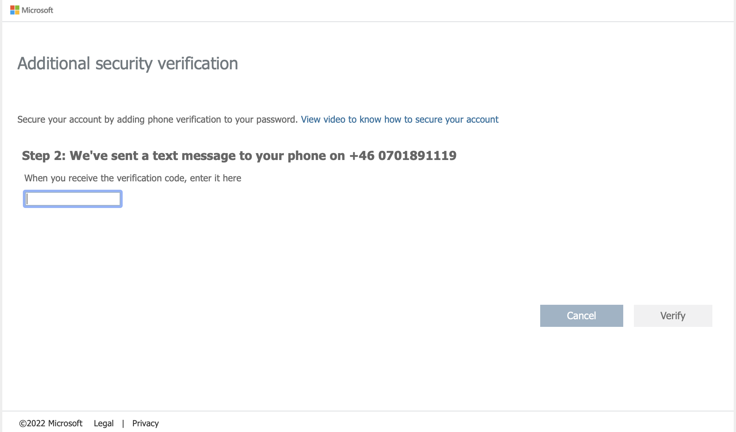Viewport: 736px width, 432px height.
Task: Focus the verification code input field
Action: 73,199
